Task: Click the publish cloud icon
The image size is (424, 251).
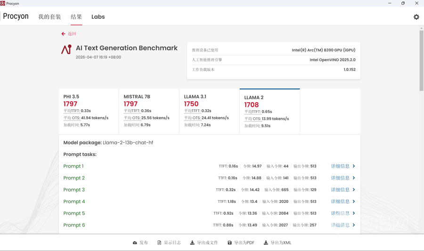Action: (x=135, y=243)
